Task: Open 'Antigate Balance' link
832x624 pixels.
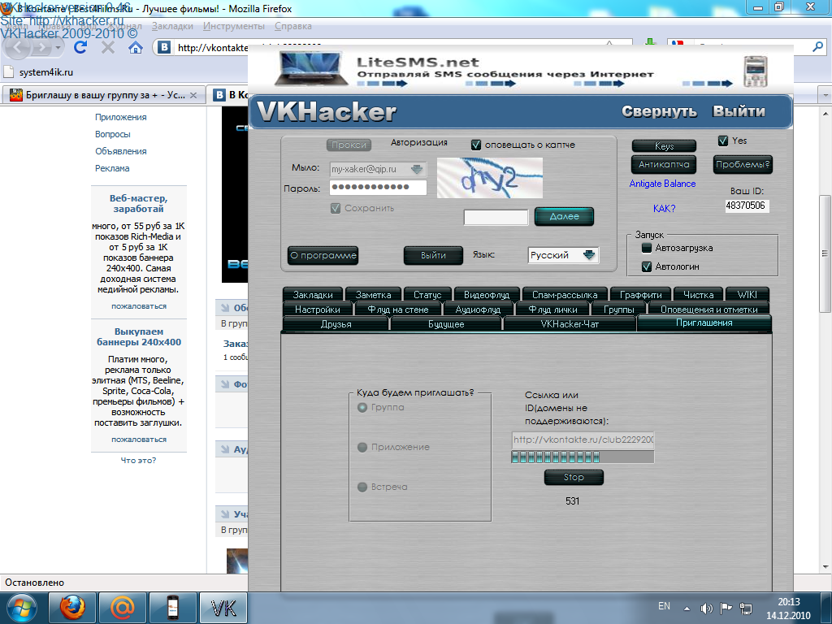Action: [662, 184]
